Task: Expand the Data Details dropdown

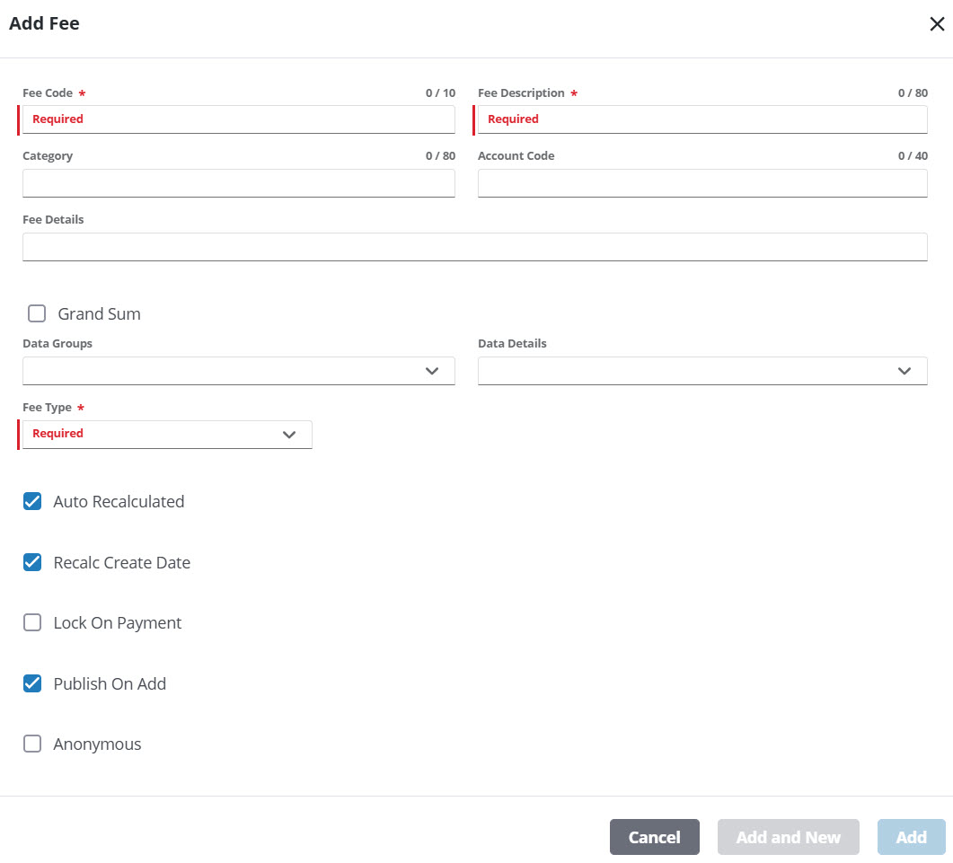Action: click(702, 371)
